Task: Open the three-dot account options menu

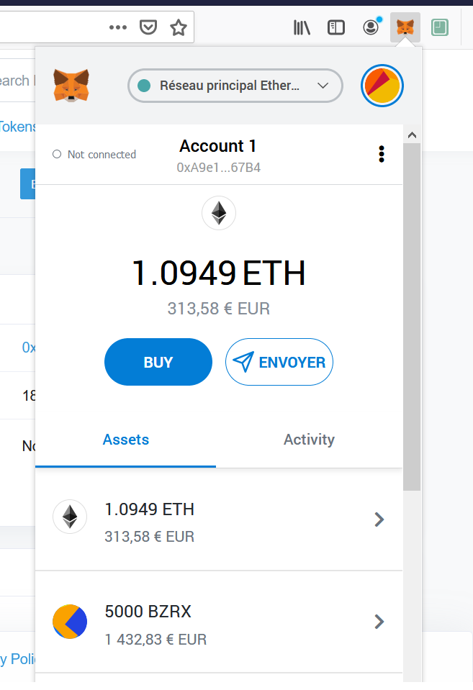Action: [x=382, y=154]
